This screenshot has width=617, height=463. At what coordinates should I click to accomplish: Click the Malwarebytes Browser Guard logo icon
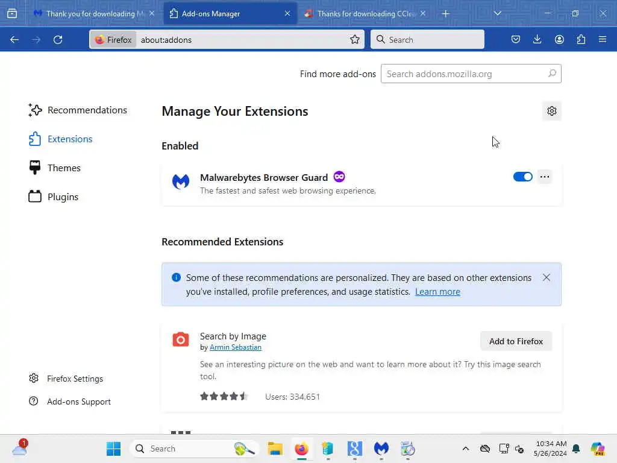click(181, 181)
